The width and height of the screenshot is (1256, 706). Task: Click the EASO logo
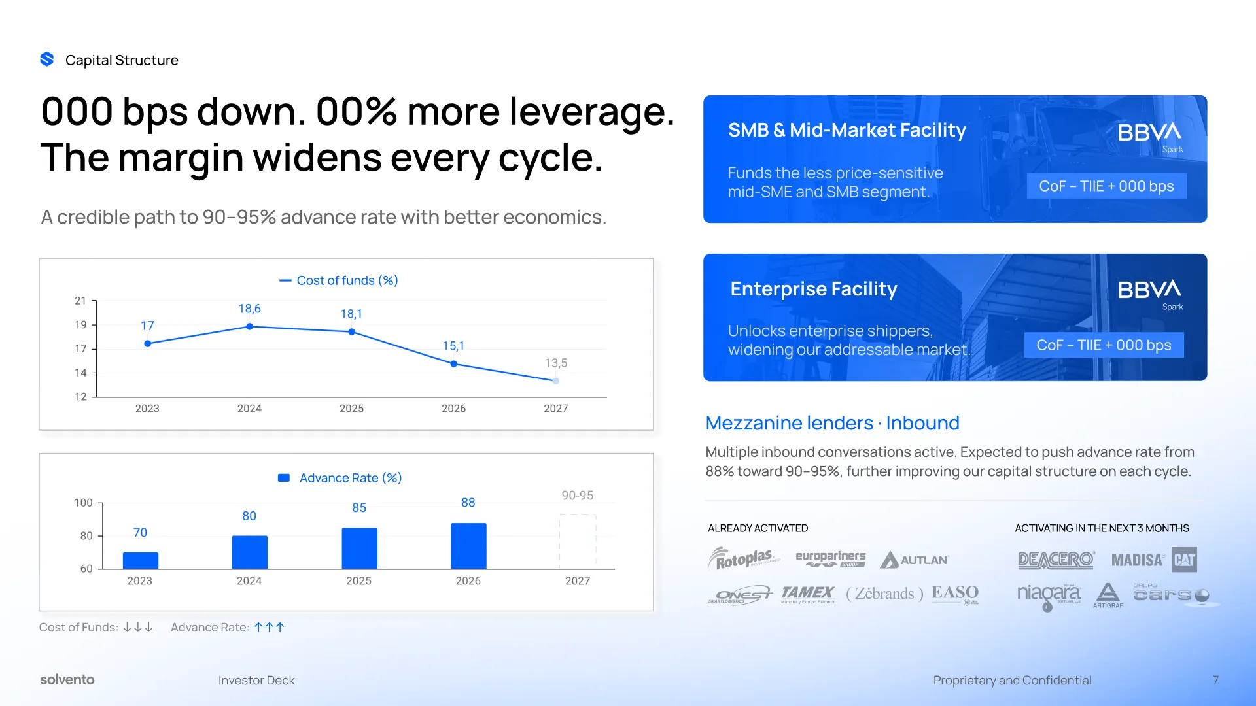(x=955, y=594)
